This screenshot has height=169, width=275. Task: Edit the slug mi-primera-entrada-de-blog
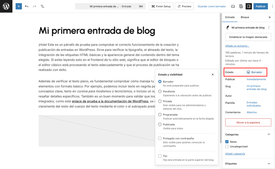[x=256, y=88]
